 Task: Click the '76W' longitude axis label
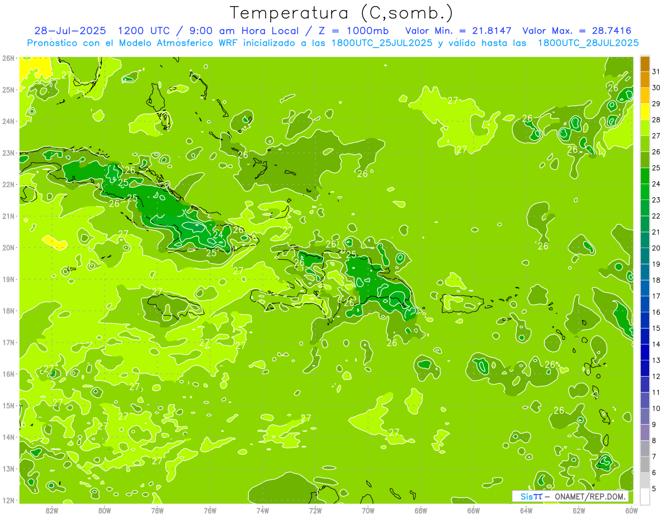[210, 511]
